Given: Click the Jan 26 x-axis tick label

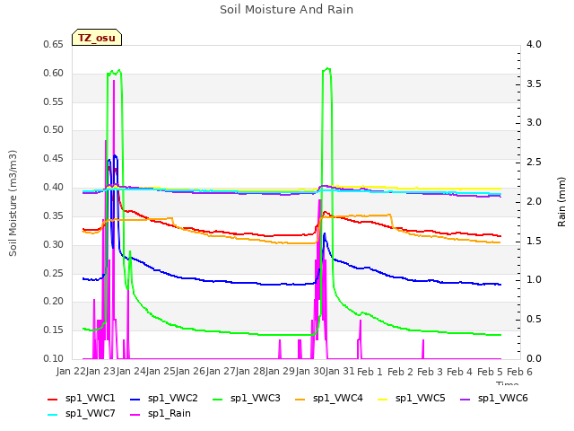Looking at the screenshot, I should 190,371.
